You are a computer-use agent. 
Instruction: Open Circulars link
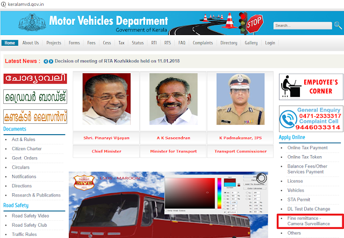20,167
